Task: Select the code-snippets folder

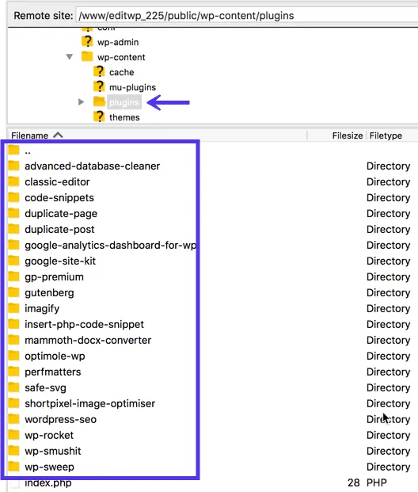Action: [x=59, y=198]
